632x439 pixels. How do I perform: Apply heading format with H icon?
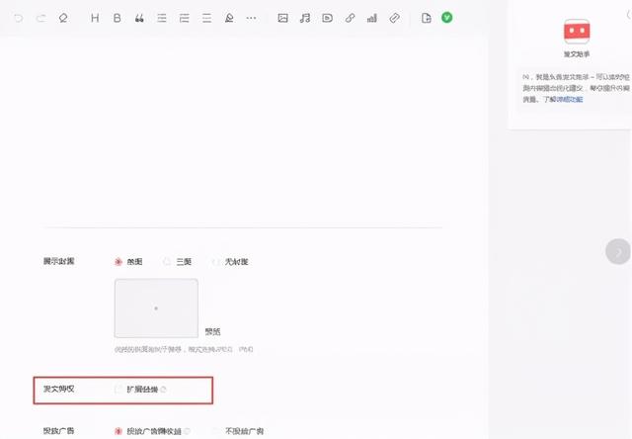95,18
